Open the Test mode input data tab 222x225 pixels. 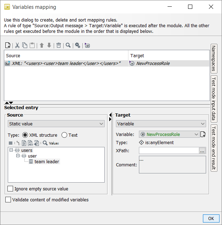214,99
